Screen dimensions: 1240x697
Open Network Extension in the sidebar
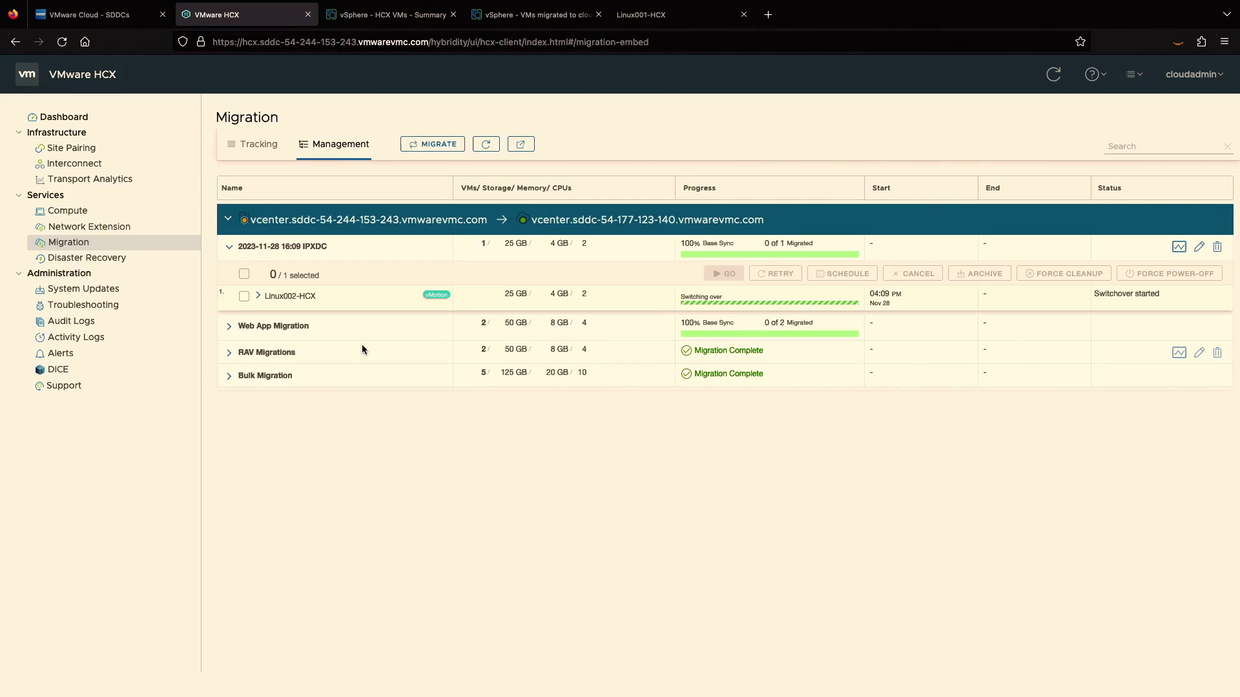coord(89,227)
